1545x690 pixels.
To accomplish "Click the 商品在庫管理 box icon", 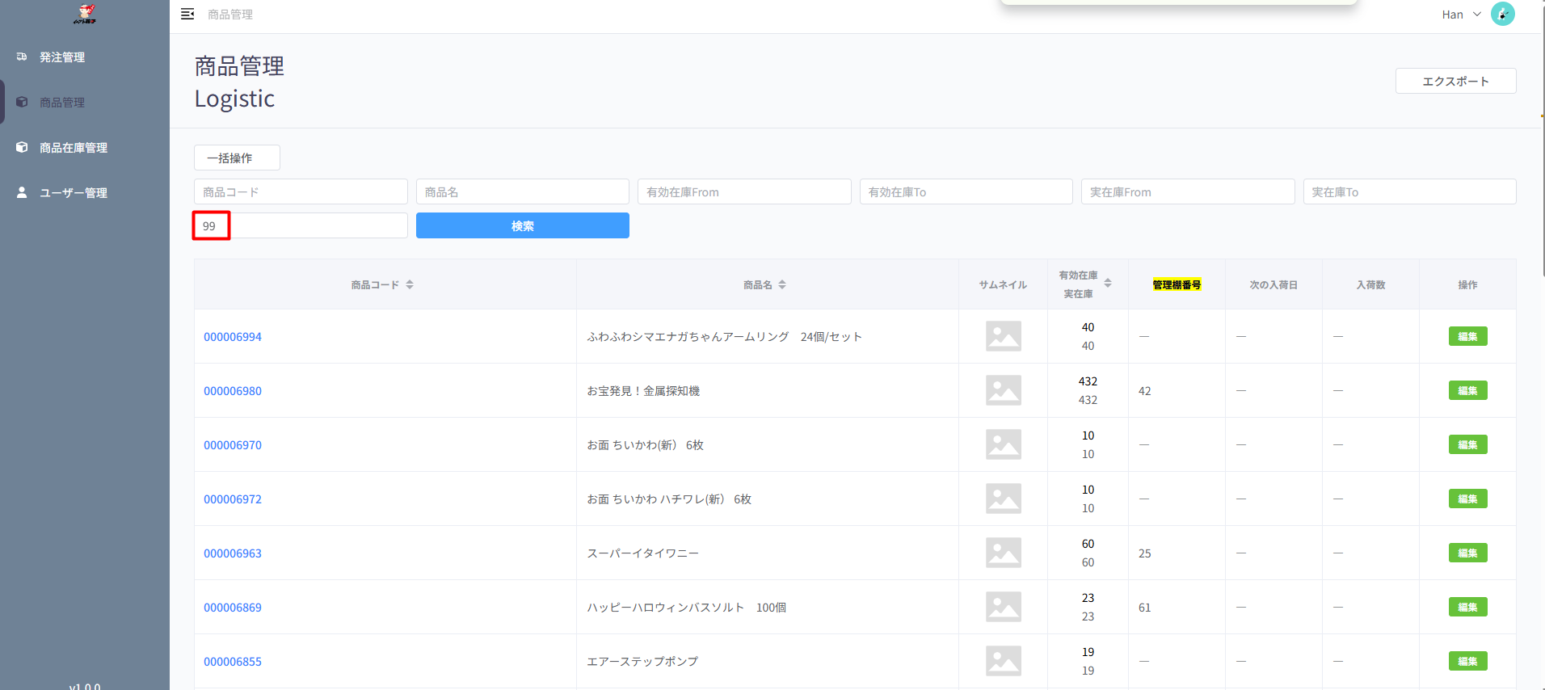I will [22, 147].
